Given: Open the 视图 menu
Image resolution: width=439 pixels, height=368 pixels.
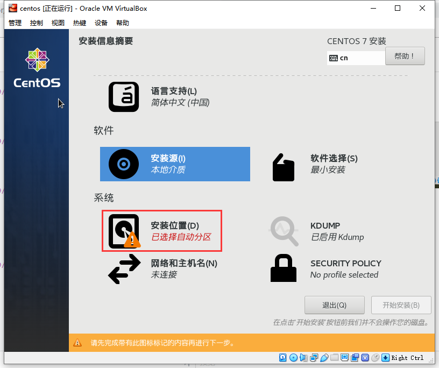Looking at the screenshot, I should [x=58, y=23].
